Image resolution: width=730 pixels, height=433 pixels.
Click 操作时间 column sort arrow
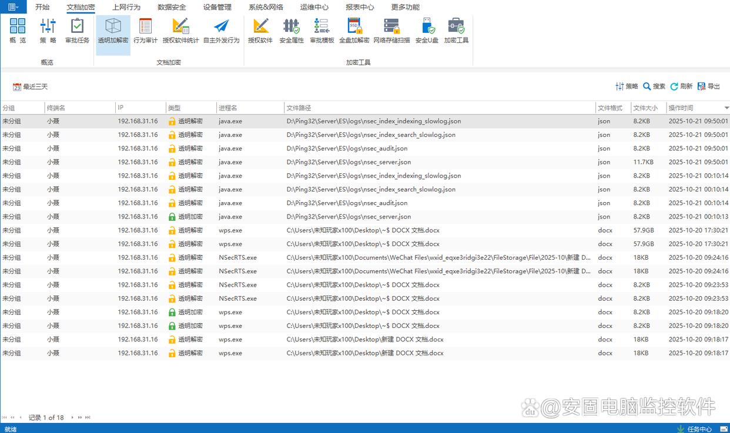pyautogui.click(x=726, y=108)
